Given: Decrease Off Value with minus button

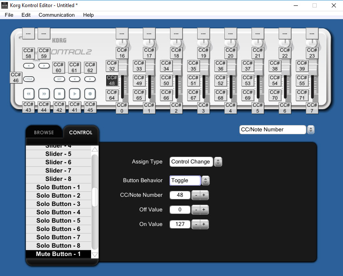Looking at the screenshot, I should tap(196, 210).
